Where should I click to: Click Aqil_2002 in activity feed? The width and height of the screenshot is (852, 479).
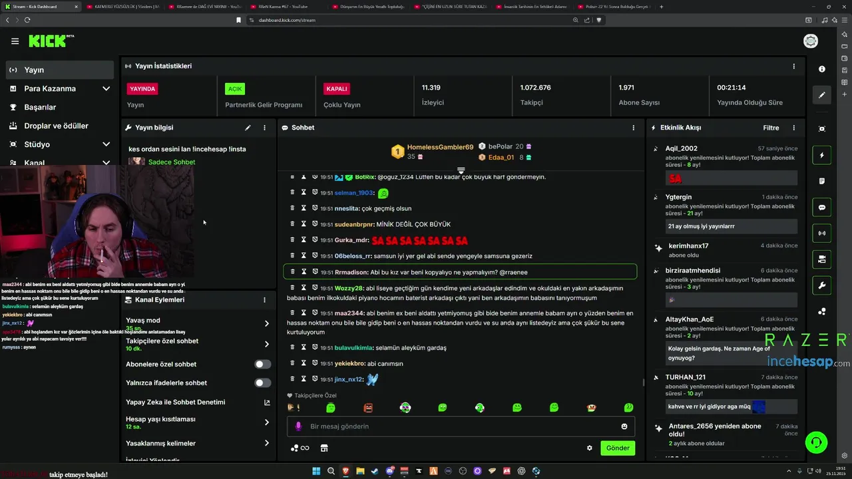pos(681,148)
